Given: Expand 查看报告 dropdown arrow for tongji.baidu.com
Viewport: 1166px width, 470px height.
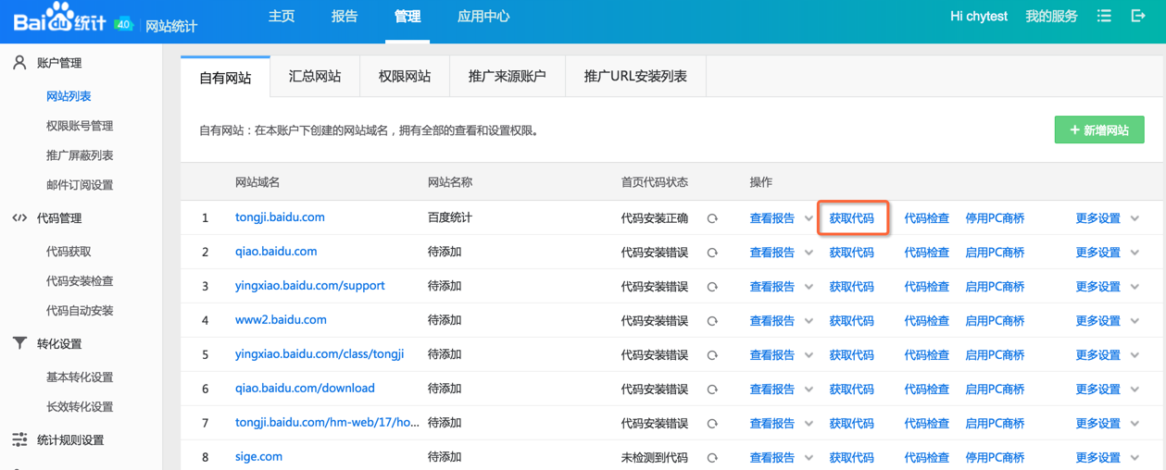Looking at the screenshot, I should coord(809,219).
